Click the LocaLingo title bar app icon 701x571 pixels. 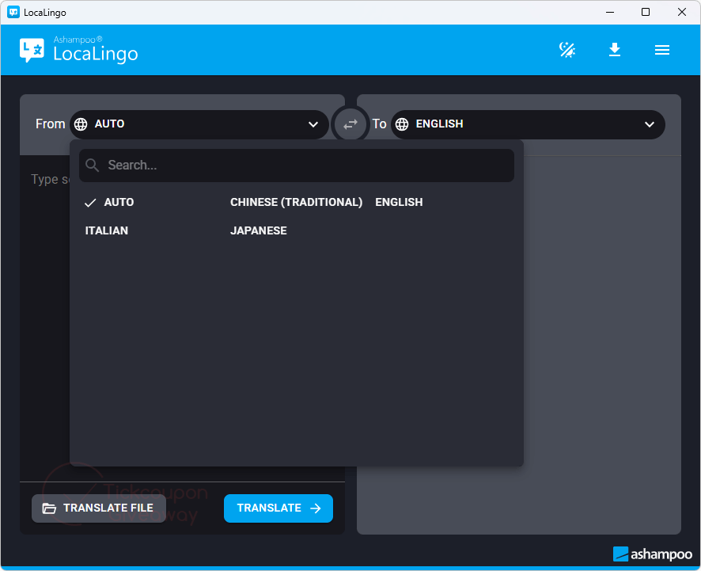pyautogui.click(x=13, y=12)
